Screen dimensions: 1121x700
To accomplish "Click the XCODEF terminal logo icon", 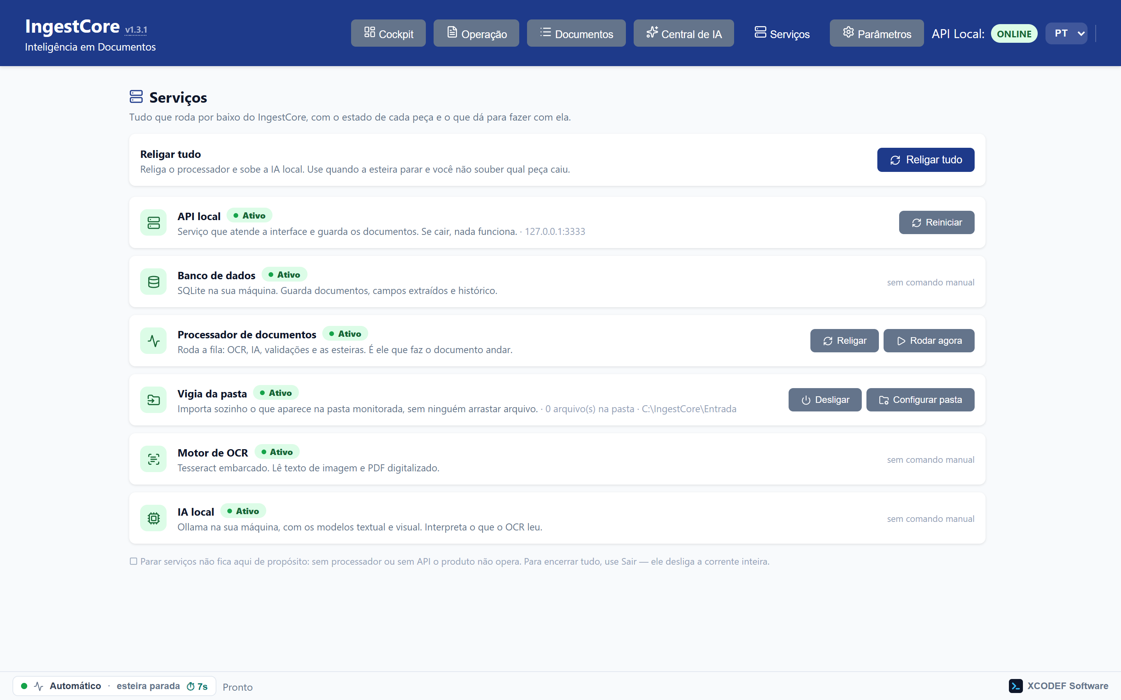I will (1016, 686).
